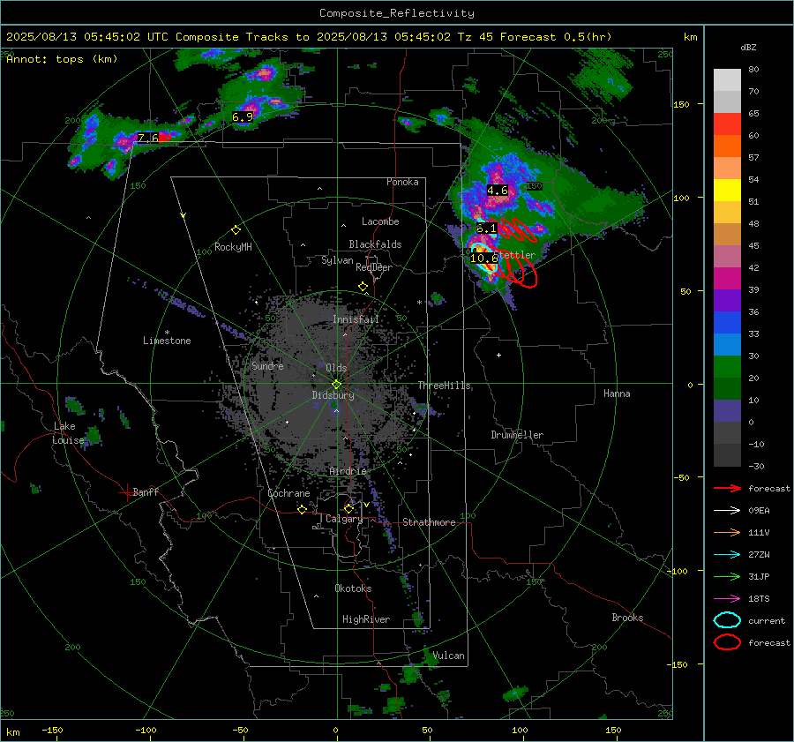Click the Composite_Reflectivity title
The width and height of the screenshot is (794, 742).
pyautogui.click(x=396, y=13)
